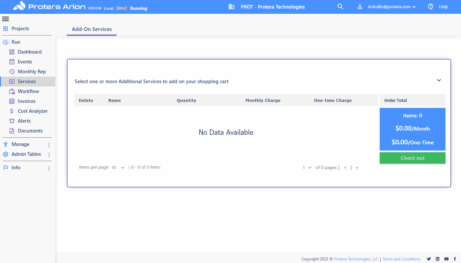Click the Cost Analyzer dollar icon
Viewport: 461px width, 263px height.
coord(12,111)
